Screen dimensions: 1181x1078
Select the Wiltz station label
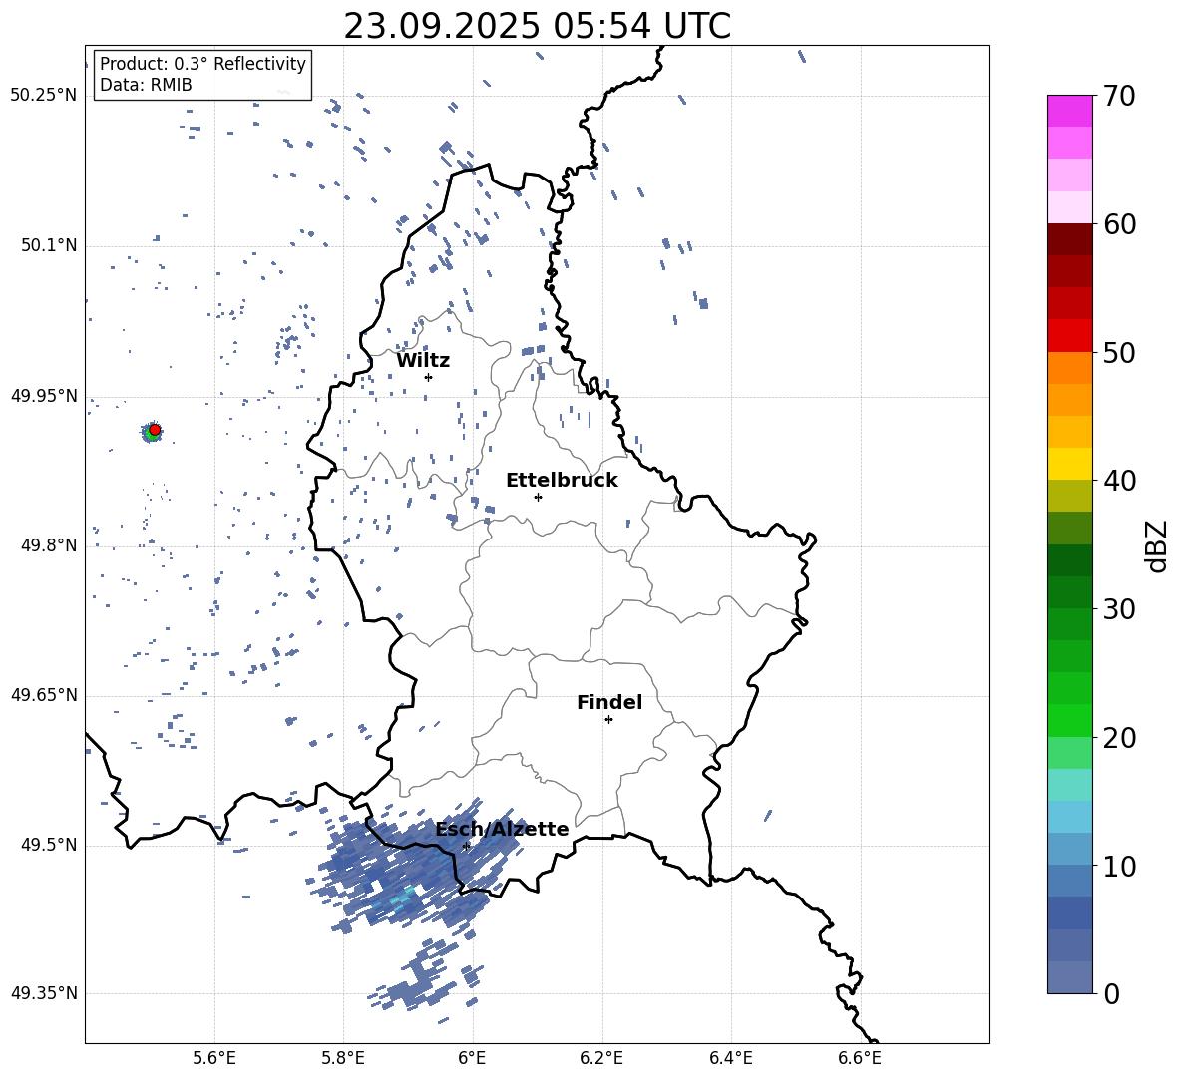pos(423,361)
